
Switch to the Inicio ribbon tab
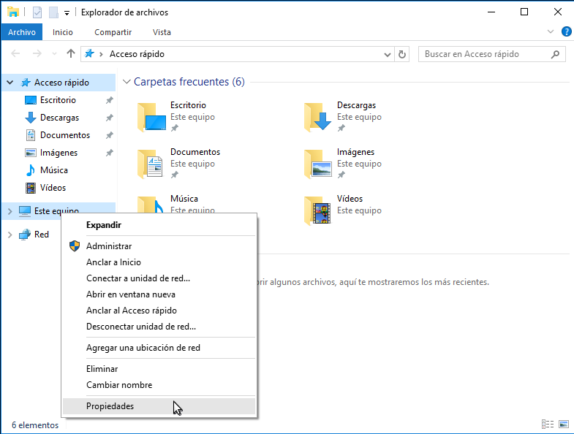click(63, 32)
